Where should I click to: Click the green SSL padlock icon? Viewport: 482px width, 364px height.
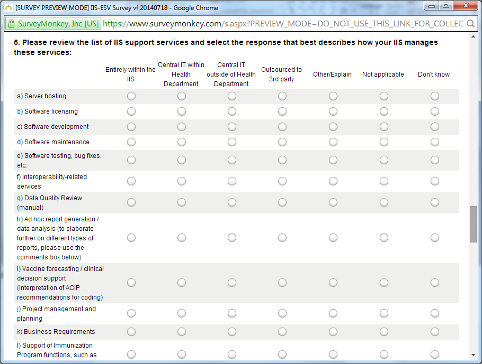pos(11,24)
